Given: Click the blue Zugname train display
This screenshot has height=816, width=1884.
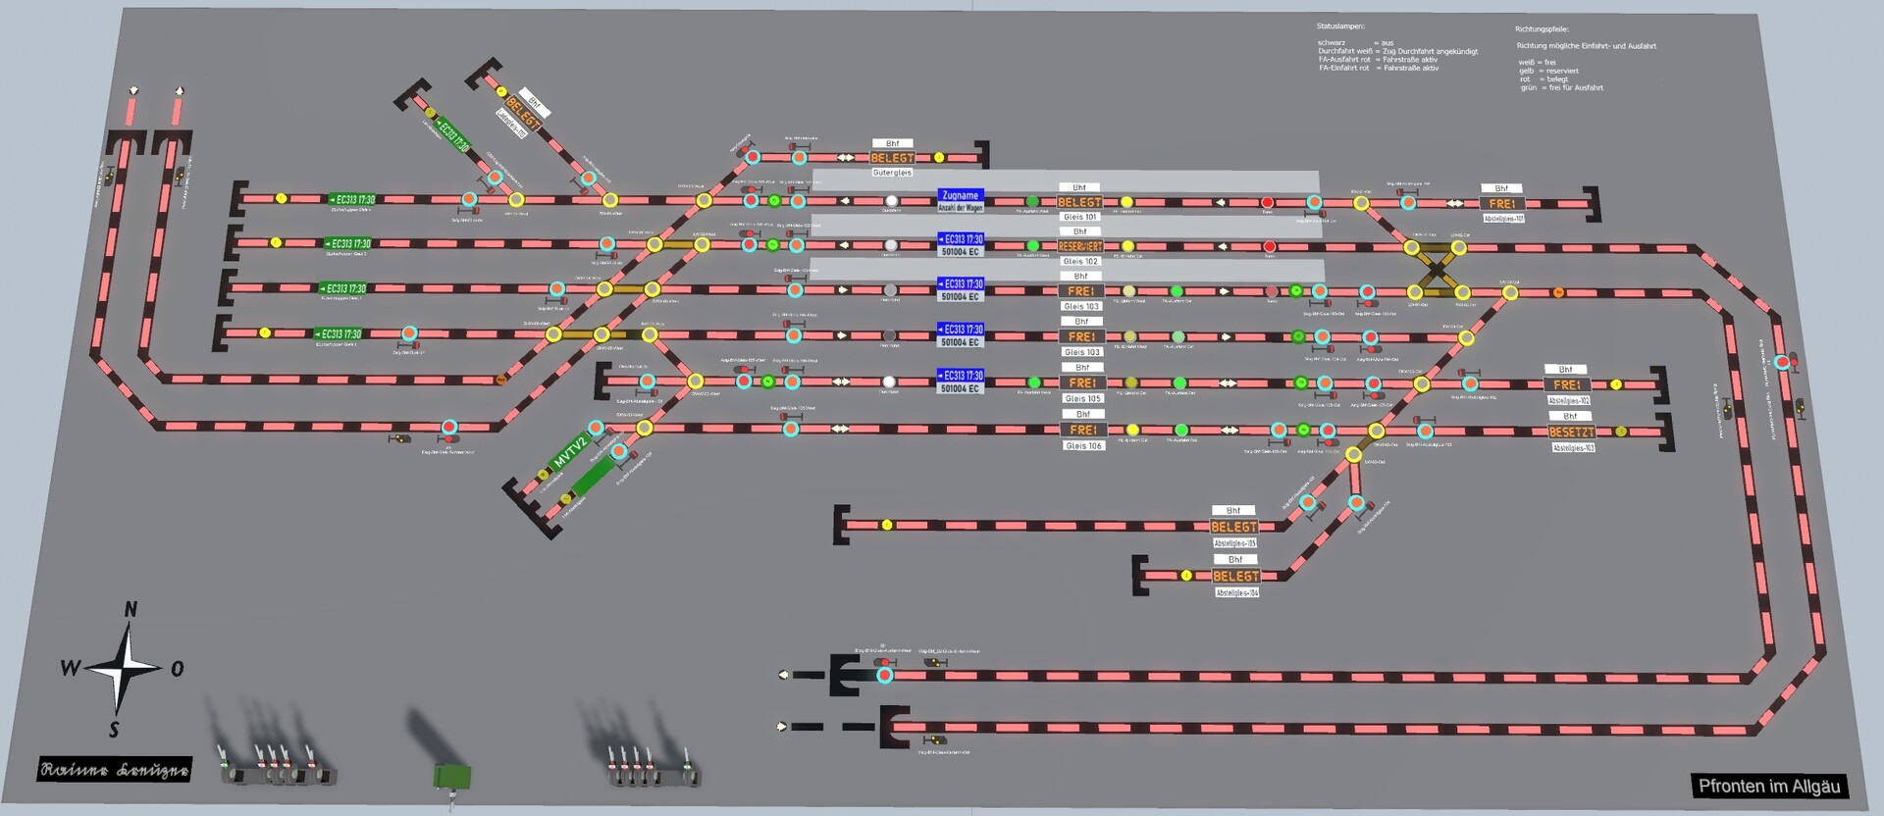Looking at the screenshot, I should click(x=960, y=201).
